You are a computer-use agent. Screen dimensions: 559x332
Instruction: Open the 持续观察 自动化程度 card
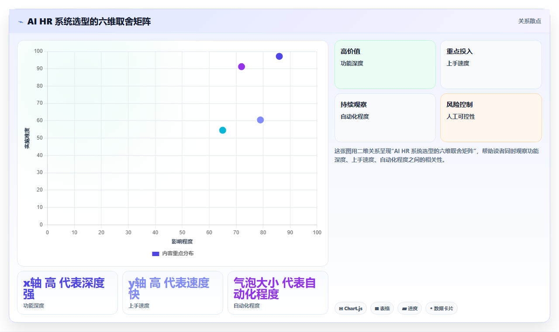[385, 118]
